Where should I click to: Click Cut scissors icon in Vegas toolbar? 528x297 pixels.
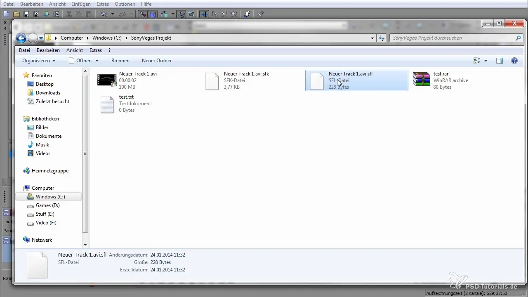click(x=69, y=14)
